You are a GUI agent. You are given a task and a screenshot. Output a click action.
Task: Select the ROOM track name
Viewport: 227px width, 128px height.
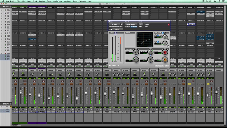tap(107, 112)
